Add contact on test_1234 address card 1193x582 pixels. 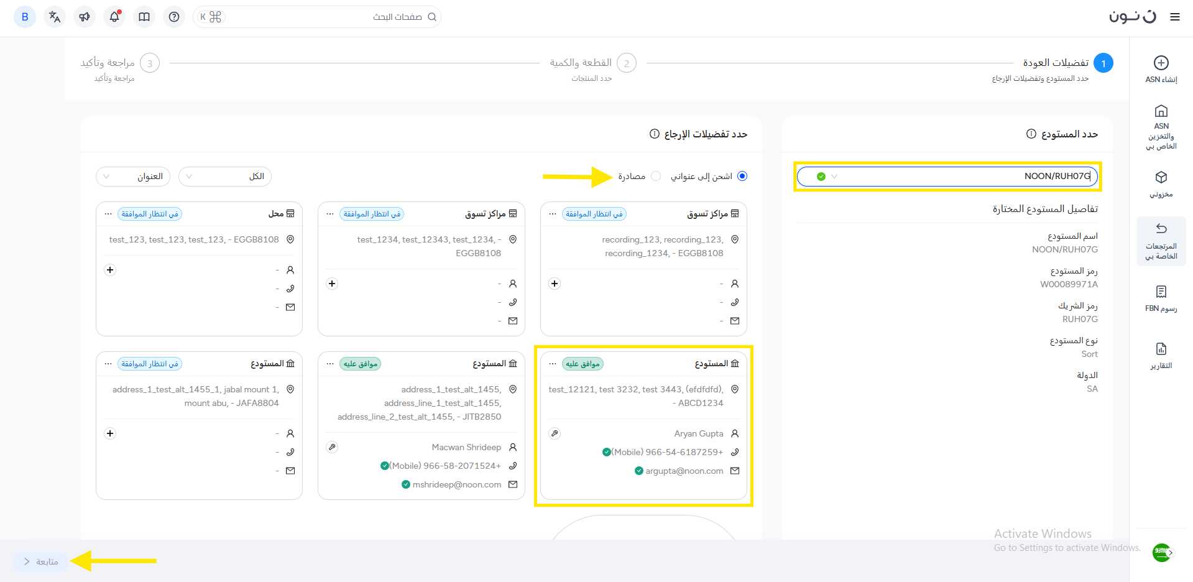[x=332, y=284]
